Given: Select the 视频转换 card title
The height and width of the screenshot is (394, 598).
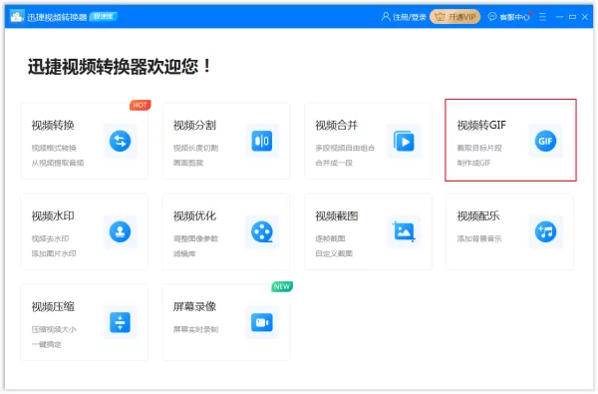Looking at the screenshot, I should [x=53, y=126].
